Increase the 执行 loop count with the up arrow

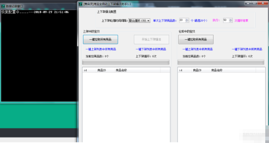231,19
